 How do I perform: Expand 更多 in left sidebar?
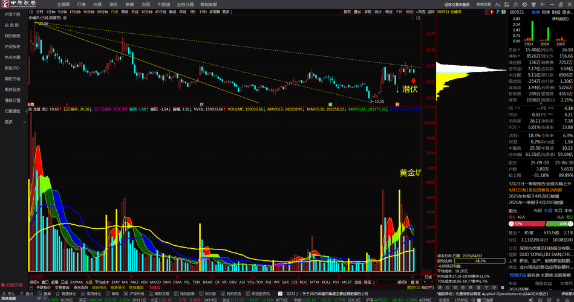point(15,122)
